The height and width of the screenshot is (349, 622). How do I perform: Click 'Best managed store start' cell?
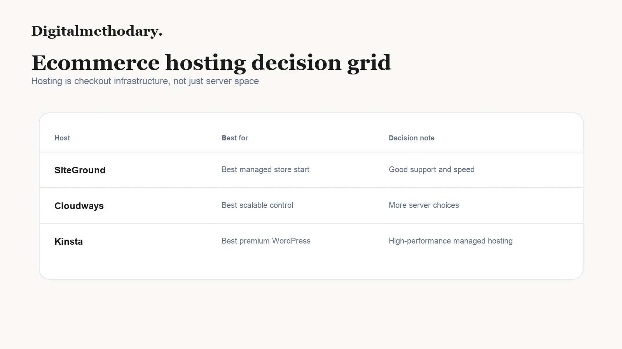coord(266,169)
